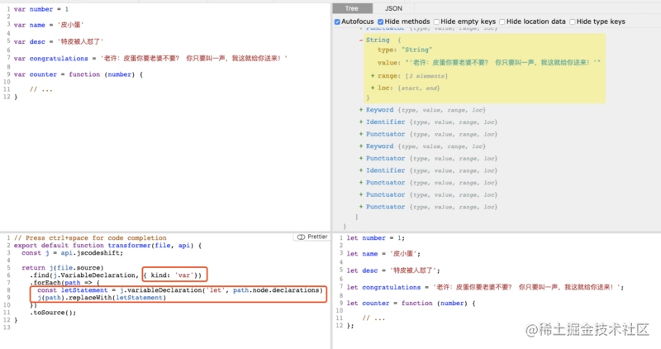Click the 'var number = 1' source line
This screenshot has width=661, height=349.
pyautogui.click(x=41, y=9)
